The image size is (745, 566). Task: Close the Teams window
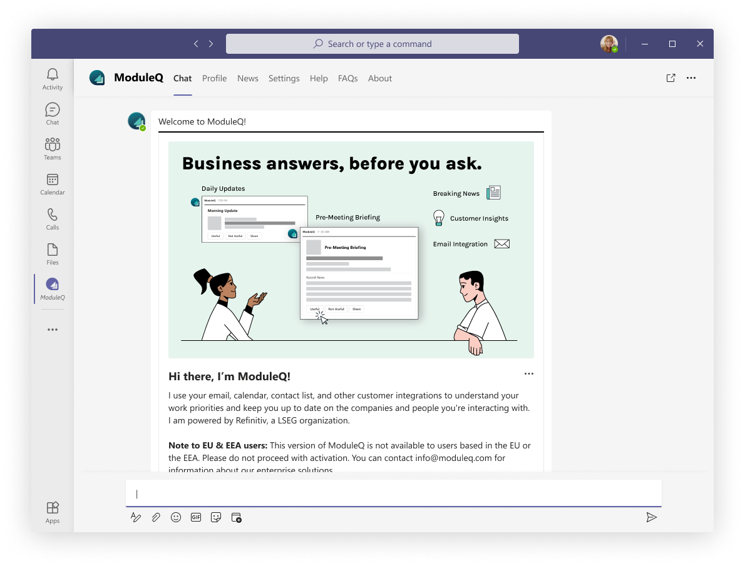pos(700,44)
